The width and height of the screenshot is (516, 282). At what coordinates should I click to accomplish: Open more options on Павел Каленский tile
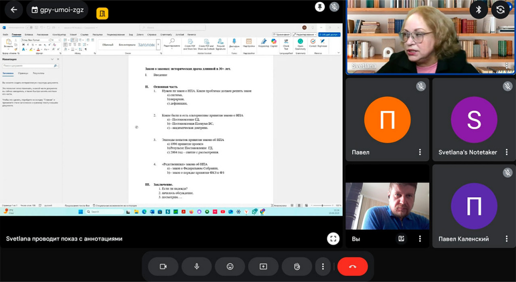click(x=506, y=239)
